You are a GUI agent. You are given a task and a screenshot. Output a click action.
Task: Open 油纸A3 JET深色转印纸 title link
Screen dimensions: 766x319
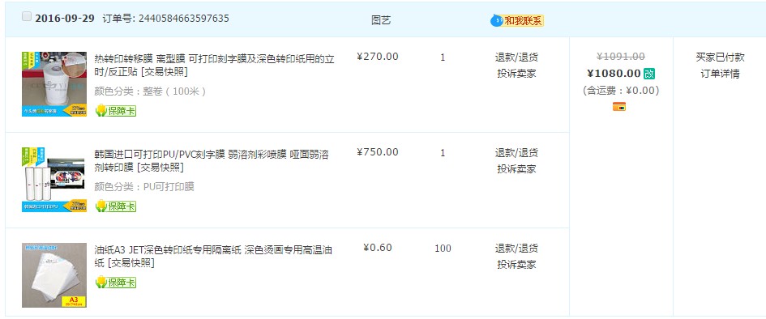(213, 257)
